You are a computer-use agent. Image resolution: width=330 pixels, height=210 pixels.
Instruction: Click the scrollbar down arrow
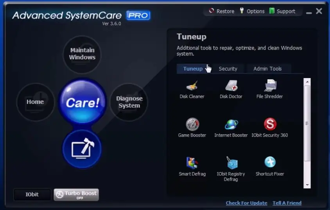[x=307, y=185]
